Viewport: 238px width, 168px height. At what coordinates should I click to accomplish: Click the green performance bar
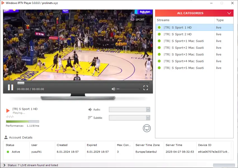click(x=22, y=121)
